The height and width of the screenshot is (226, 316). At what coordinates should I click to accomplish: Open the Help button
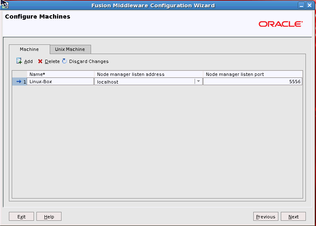[x=49, y=216]
